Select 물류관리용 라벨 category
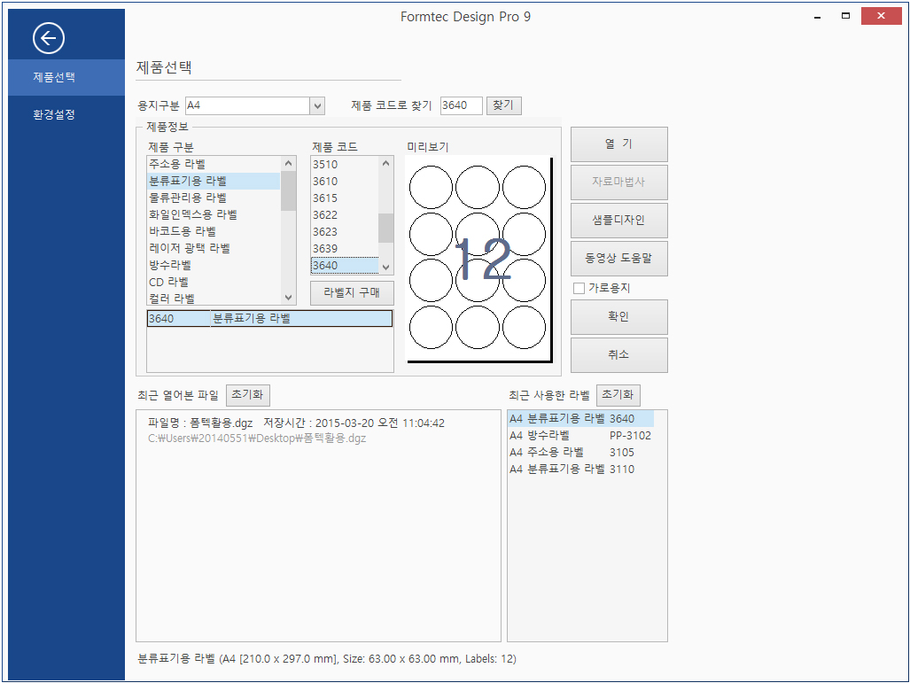This screenshot has height=683, width=910. (214, 198)
